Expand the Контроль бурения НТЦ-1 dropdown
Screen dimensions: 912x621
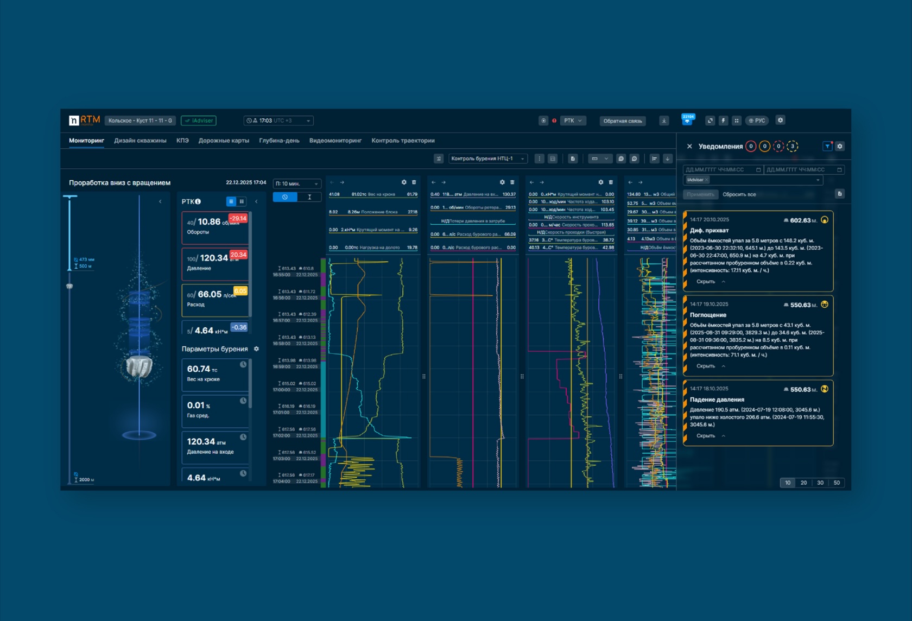pos(487,159)
